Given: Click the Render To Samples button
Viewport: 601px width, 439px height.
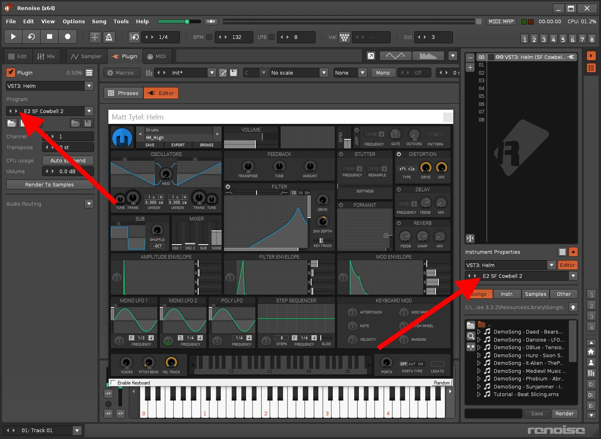Looking at the screenshot, I should click(x=50, y=184).
